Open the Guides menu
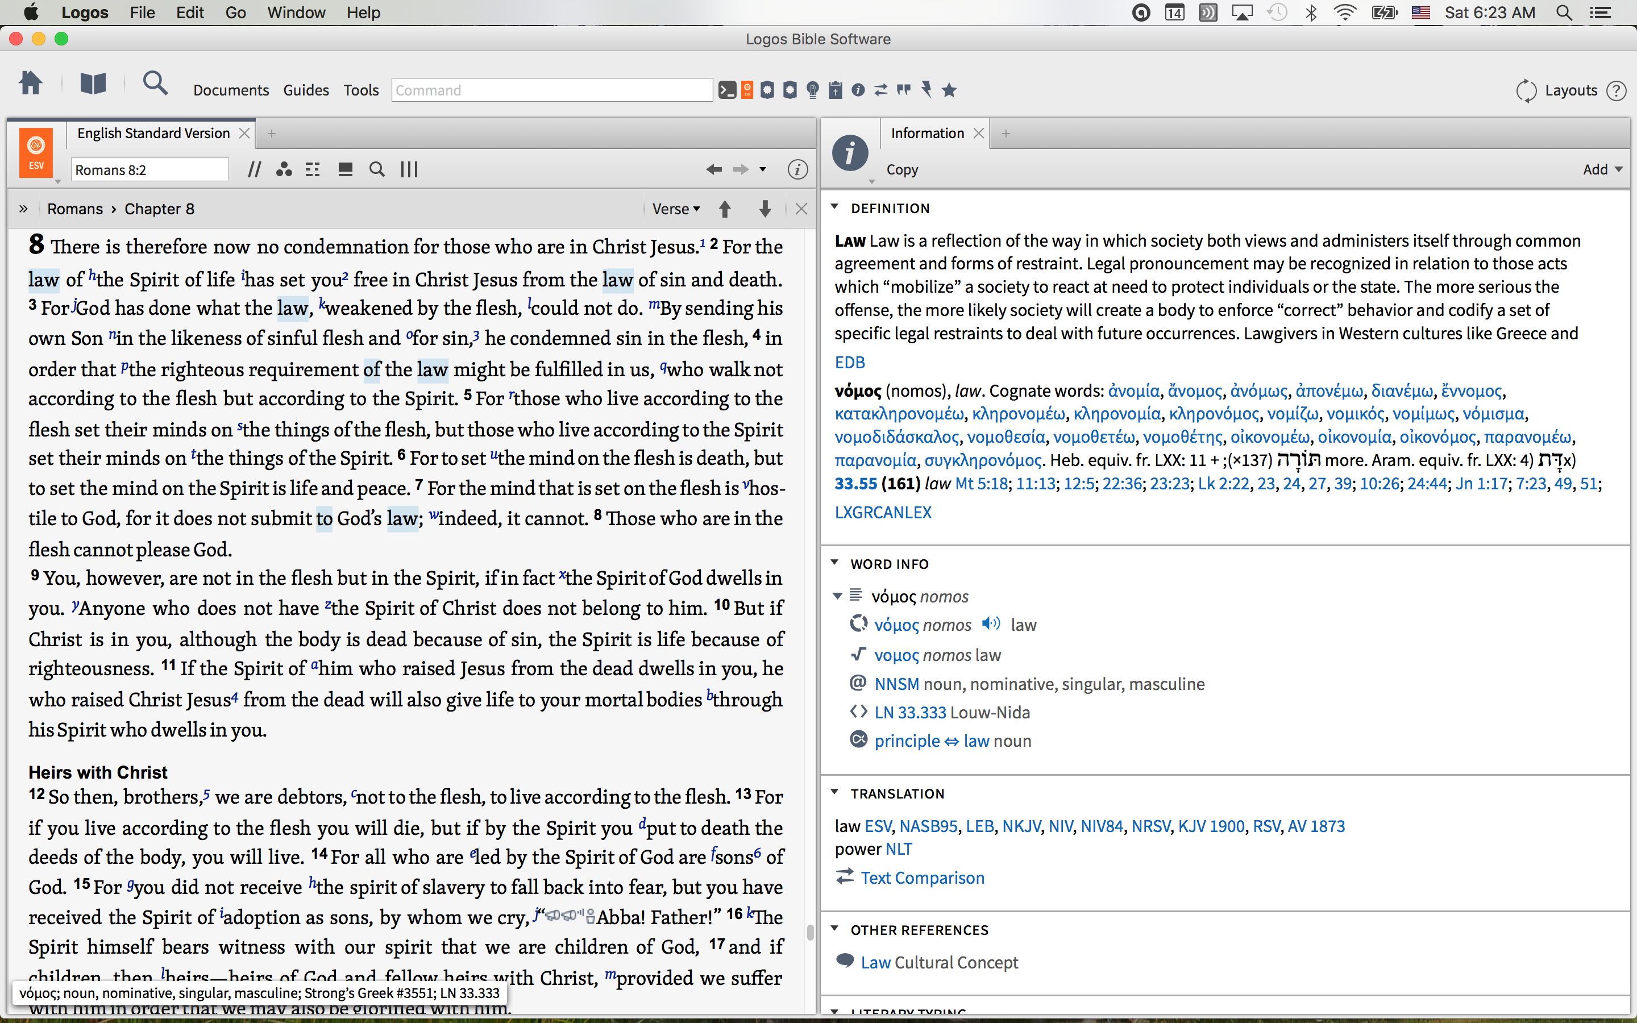Viewport: 1637px width, 1023px height. 306,90
